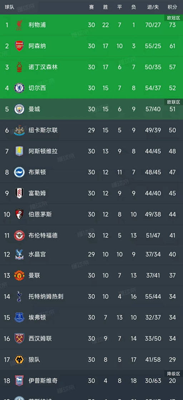Open the Chelsea lion crest
The width and height of the screenshot is (183, 400).
click(19, 88)
